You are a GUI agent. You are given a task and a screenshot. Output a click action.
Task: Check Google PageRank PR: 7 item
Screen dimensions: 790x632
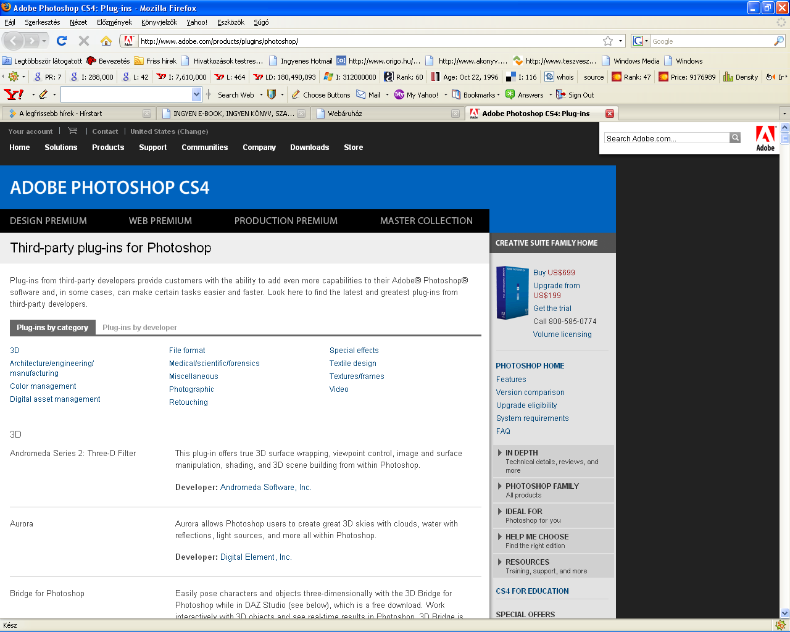(48, 77)
